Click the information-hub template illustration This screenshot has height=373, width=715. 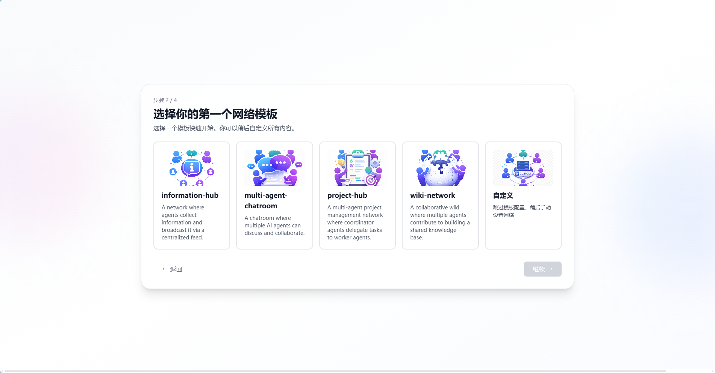(192, 168)
